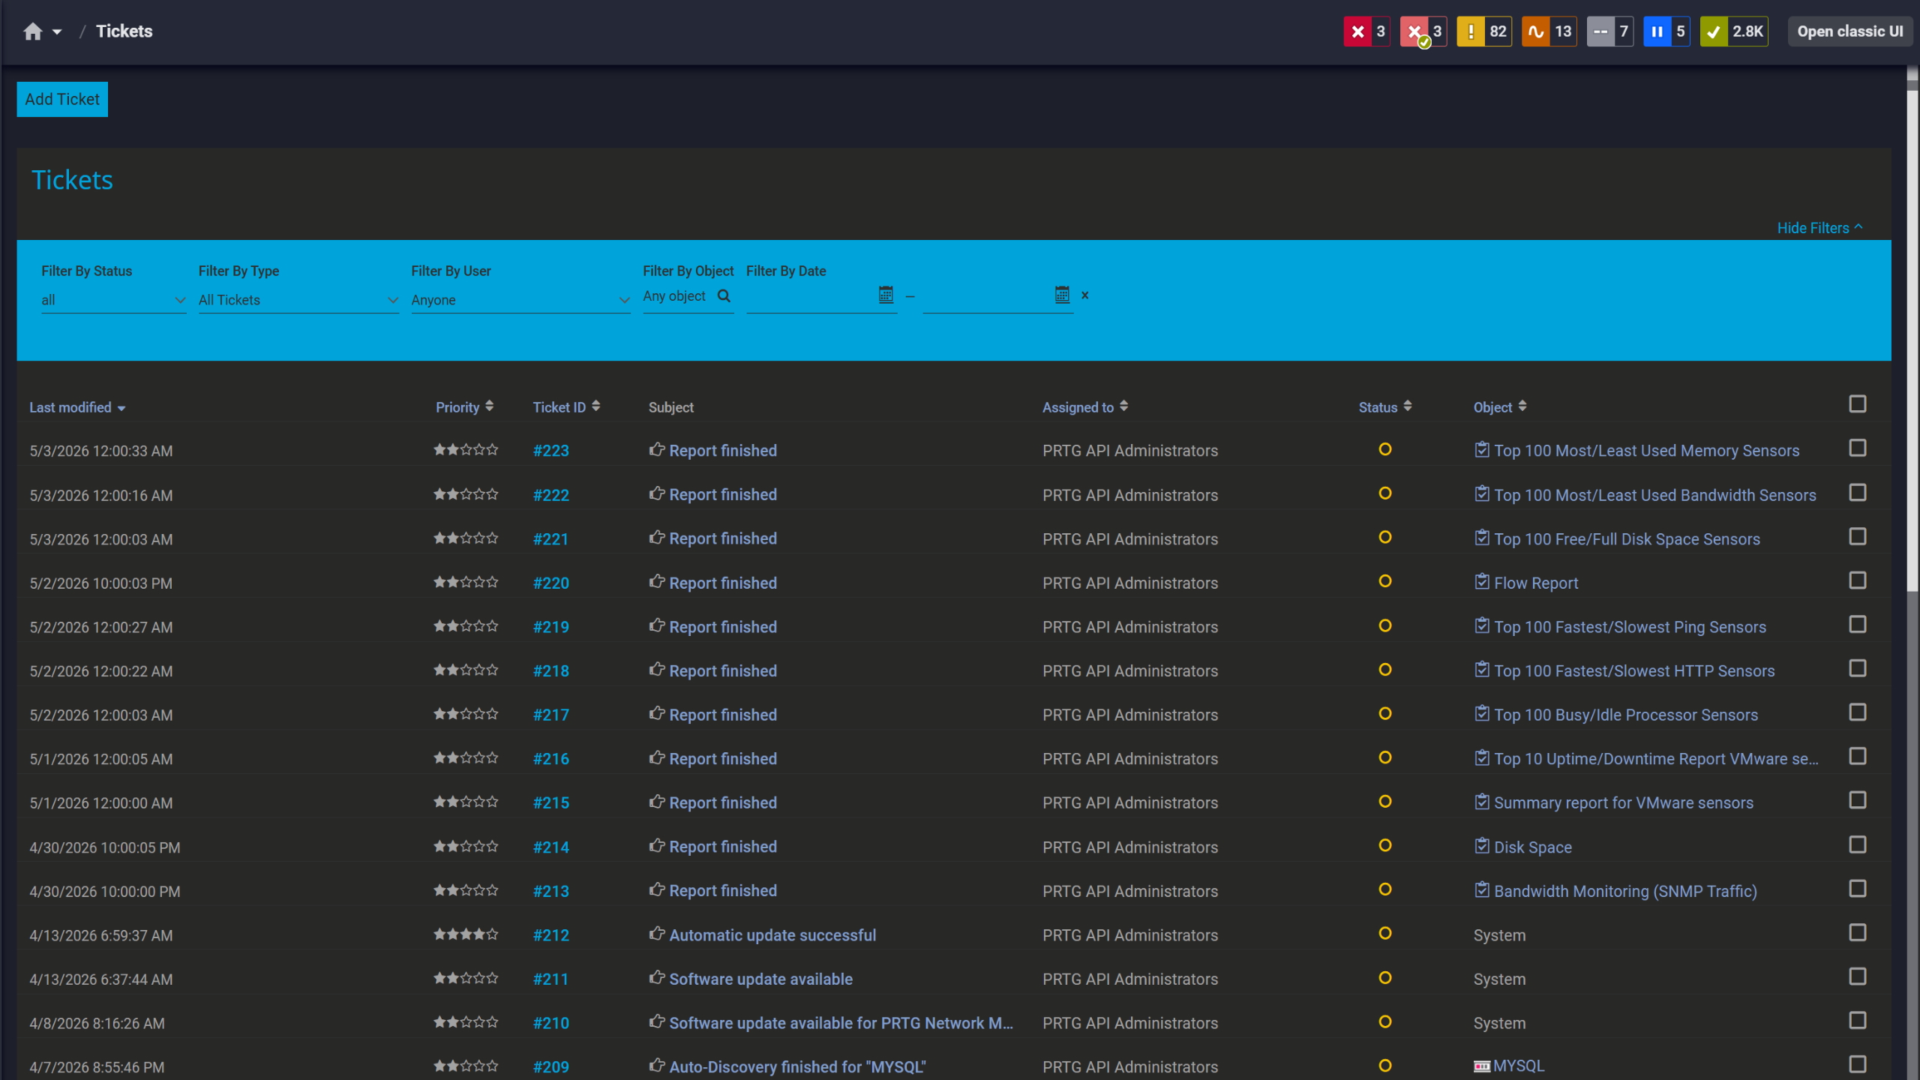Click start date input field
1920x1080 pixels.
811,296
